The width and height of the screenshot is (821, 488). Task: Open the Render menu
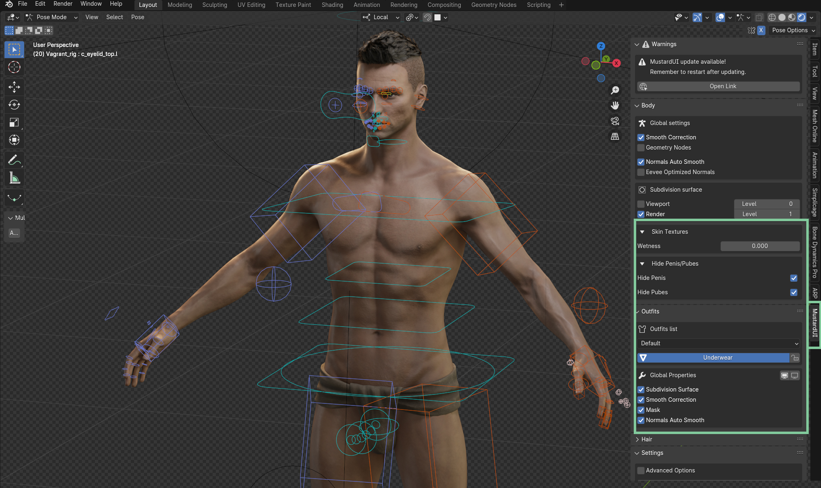(x=63, y=4)
